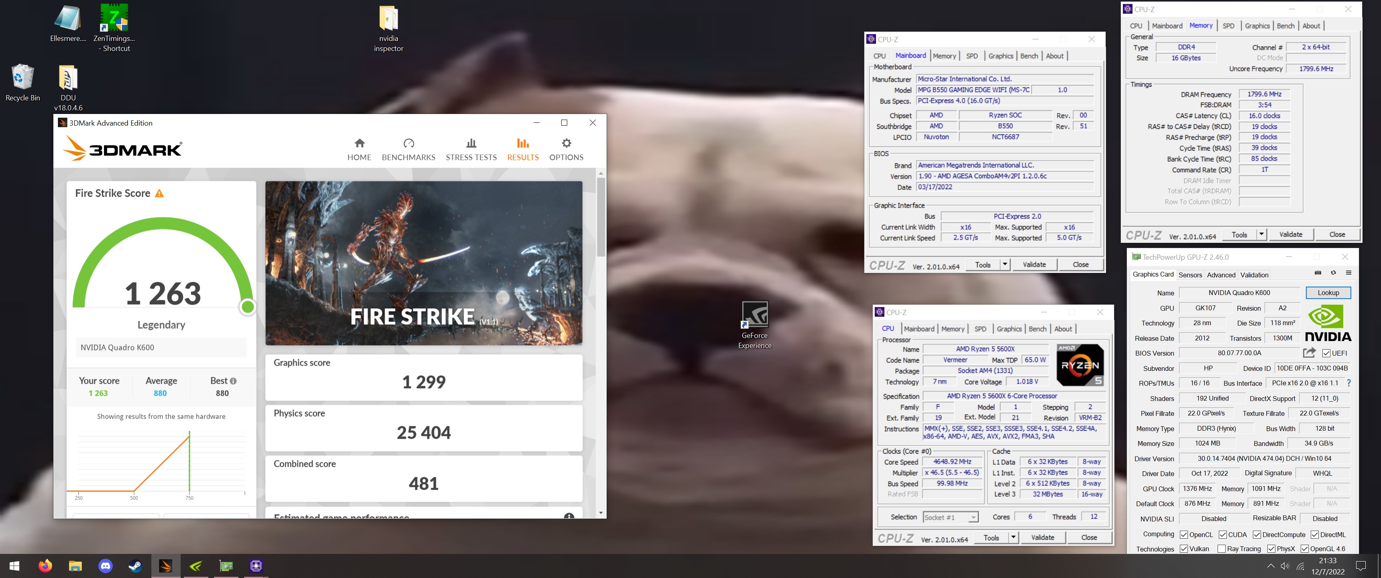
Task: Click the Graphics score value 1 299
Action: pyautogui.click(x=424, y=382)
